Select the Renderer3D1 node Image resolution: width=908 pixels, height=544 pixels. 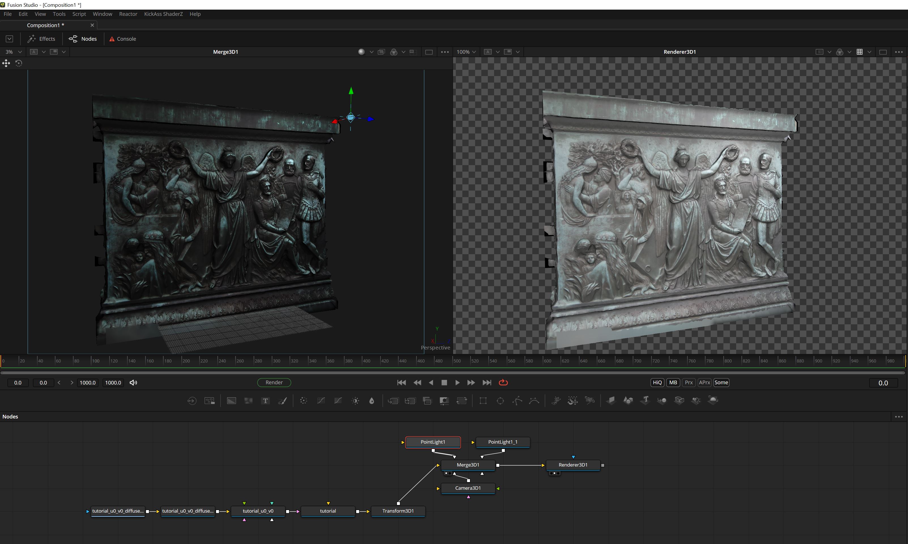pos(573,465)
